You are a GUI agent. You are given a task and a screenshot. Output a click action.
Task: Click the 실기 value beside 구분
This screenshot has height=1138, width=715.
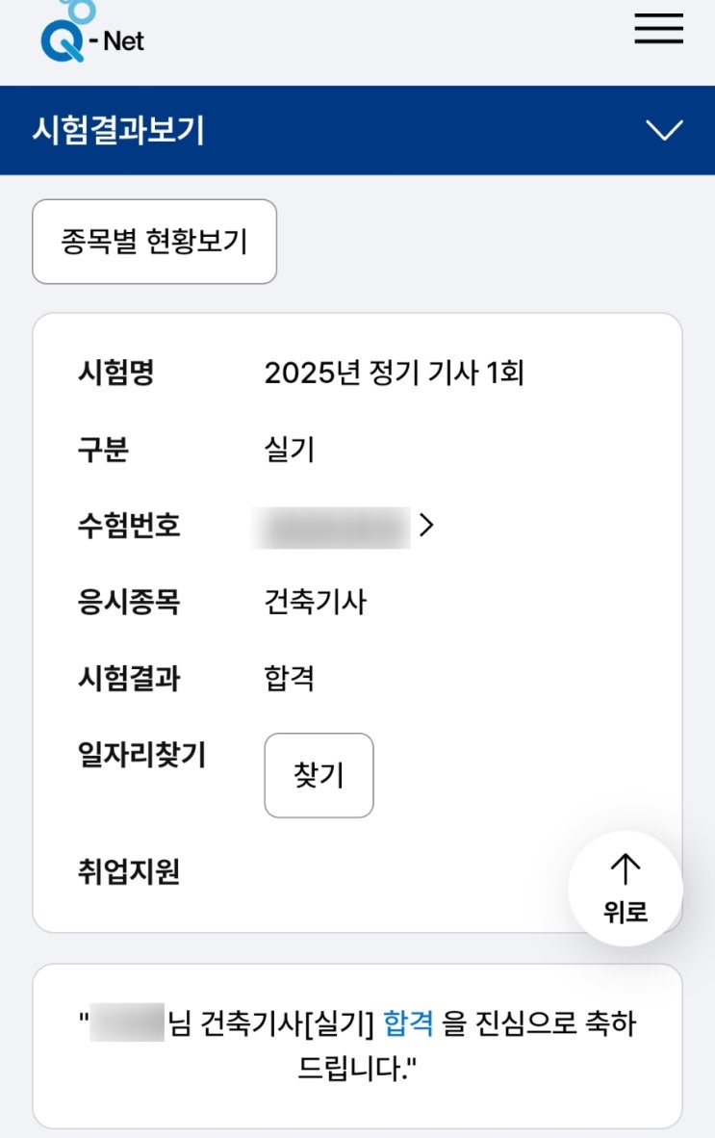pos(289,449)
